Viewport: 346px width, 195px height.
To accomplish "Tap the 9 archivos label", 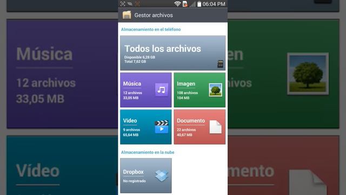I will tap(131, 130).
